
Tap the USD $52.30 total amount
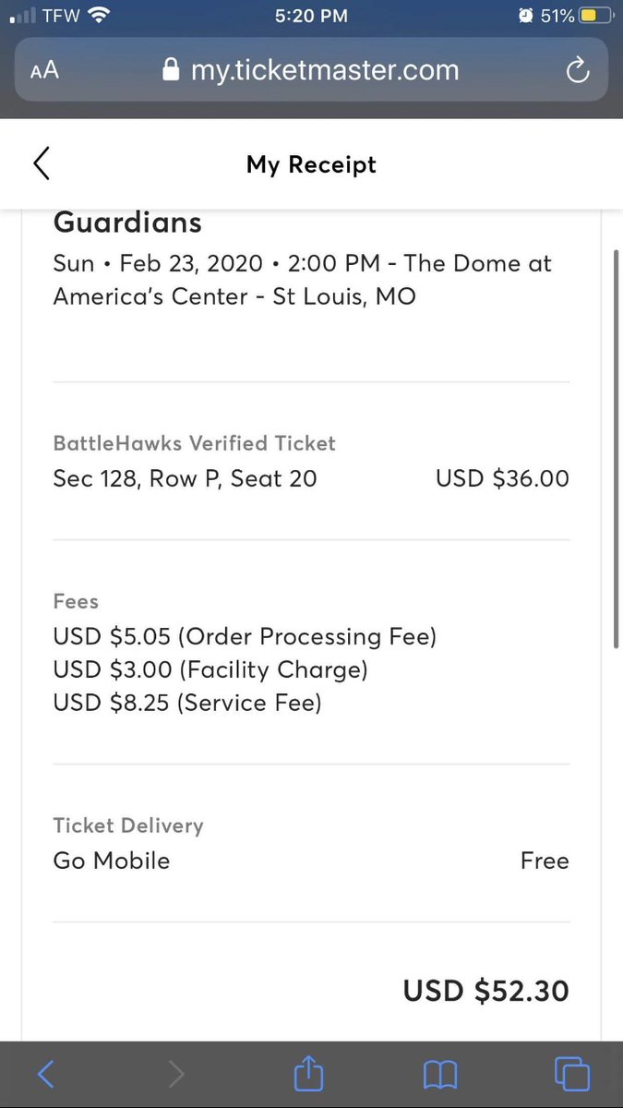click(x=486, y=991)
